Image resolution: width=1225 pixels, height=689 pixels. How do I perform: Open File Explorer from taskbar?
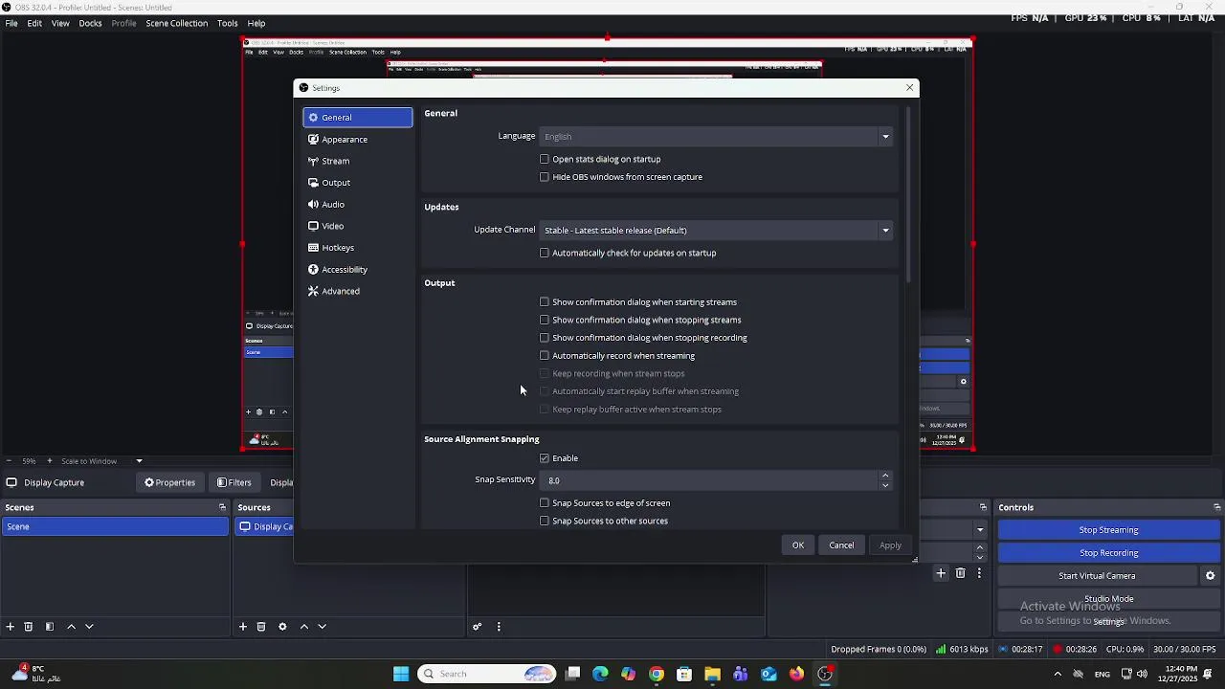(712, 674)
